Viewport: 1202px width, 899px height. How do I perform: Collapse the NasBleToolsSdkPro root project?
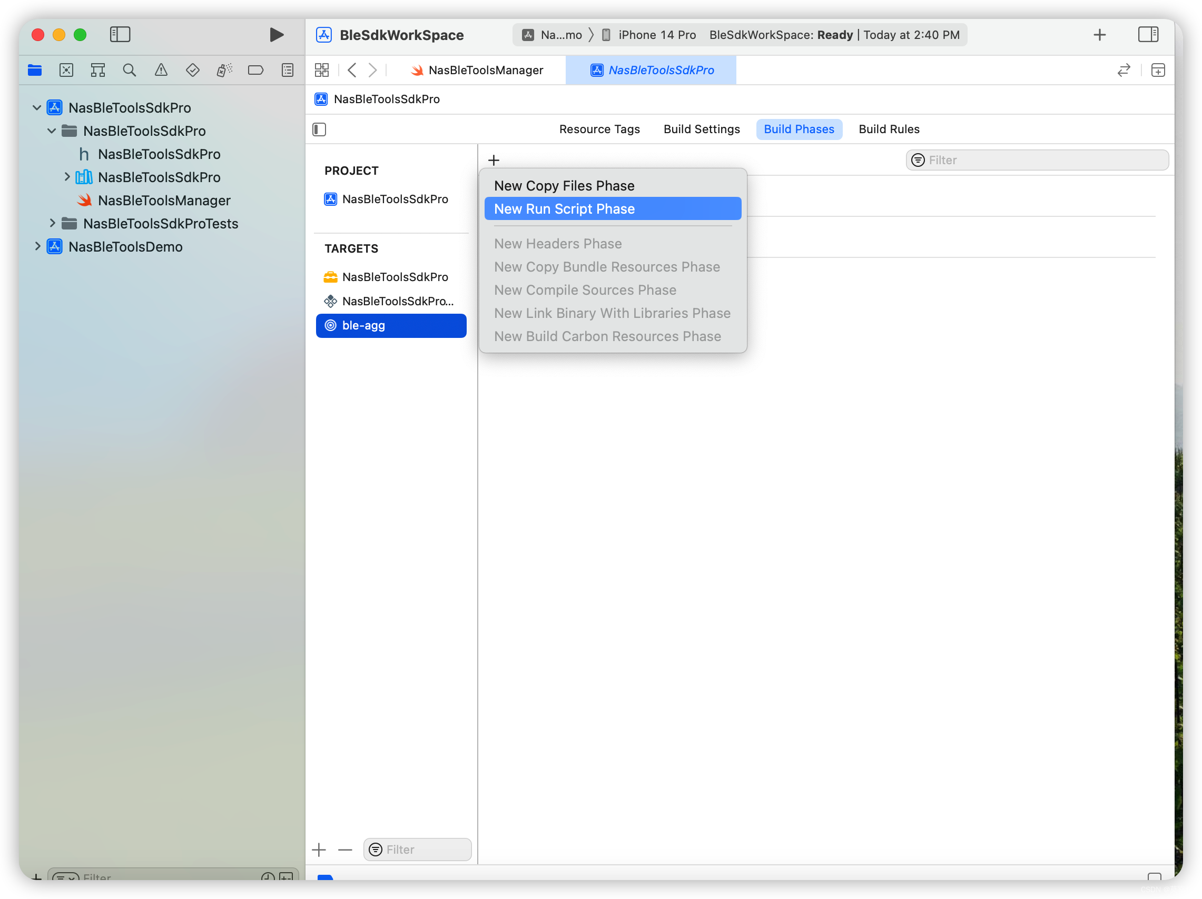pos(37,107)
